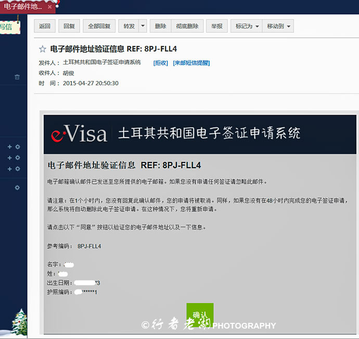The width and height of the screenshot is (359, 339).
Task: Click the trash icon in left sidebar
Action: (x=17, y=77)
